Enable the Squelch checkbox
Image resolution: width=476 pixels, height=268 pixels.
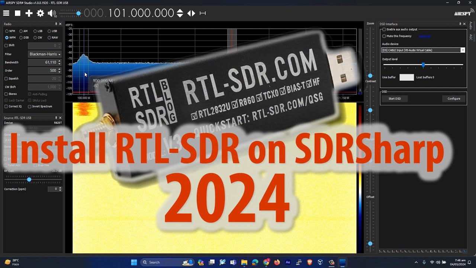click(6, 79)
